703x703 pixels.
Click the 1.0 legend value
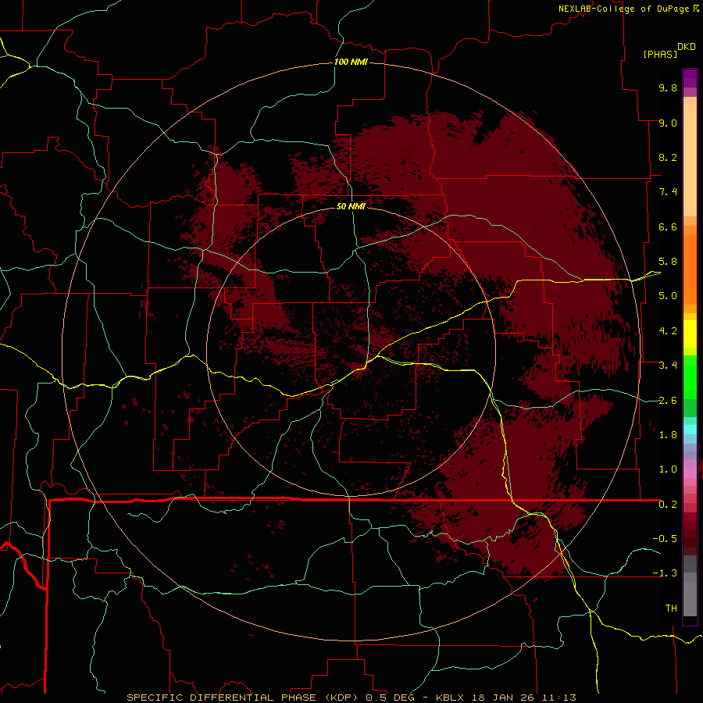click(x=668, y=469)
